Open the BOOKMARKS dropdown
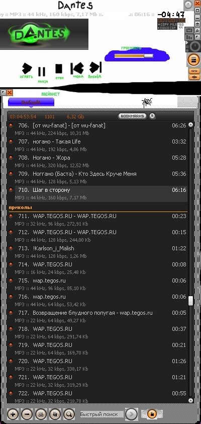 pos(132,116)
